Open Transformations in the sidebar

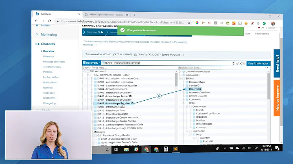tap(52, 67)
